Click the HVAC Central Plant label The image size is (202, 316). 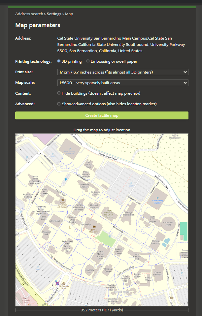point(88,165)
